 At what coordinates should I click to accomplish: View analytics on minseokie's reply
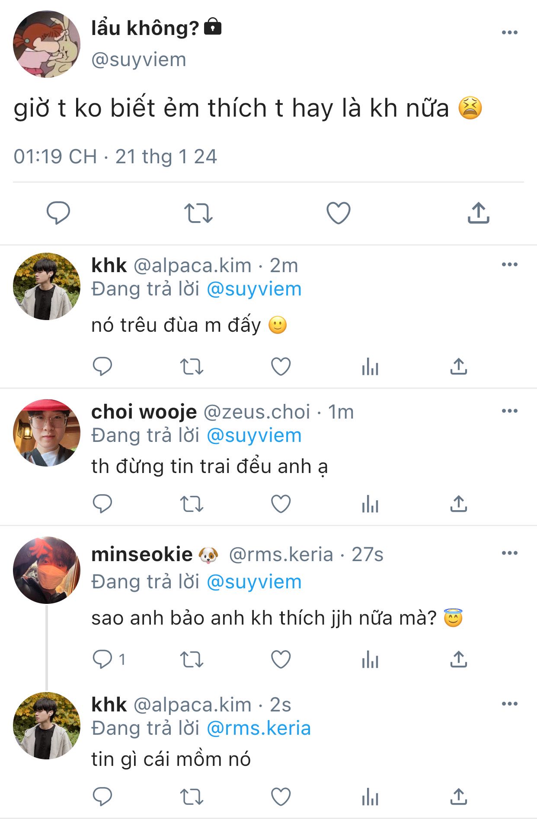pyautogui.click(x=370, y=660)
